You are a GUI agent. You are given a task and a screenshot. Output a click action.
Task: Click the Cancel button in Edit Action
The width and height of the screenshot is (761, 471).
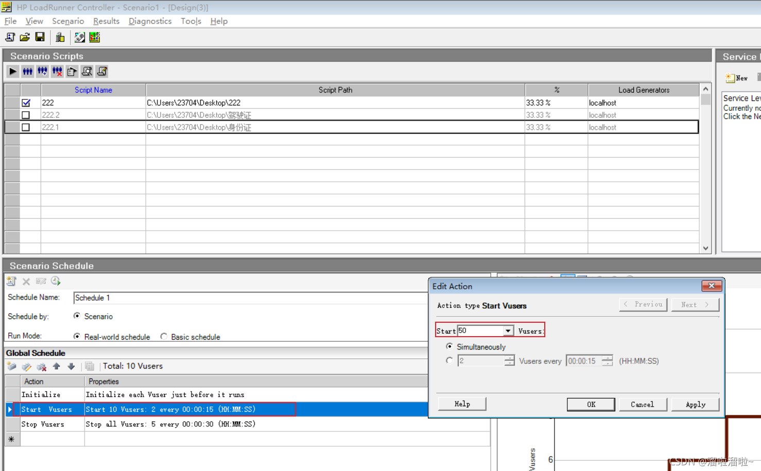pyautogui.click(x=643, y=405)
